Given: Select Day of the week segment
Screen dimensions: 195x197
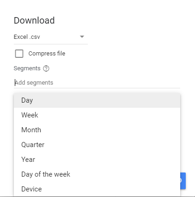Looking at the screenshot, I should point(97,174).
